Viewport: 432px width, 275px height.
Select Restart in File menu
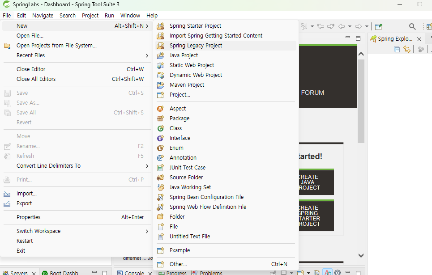[x=77, y=241]
